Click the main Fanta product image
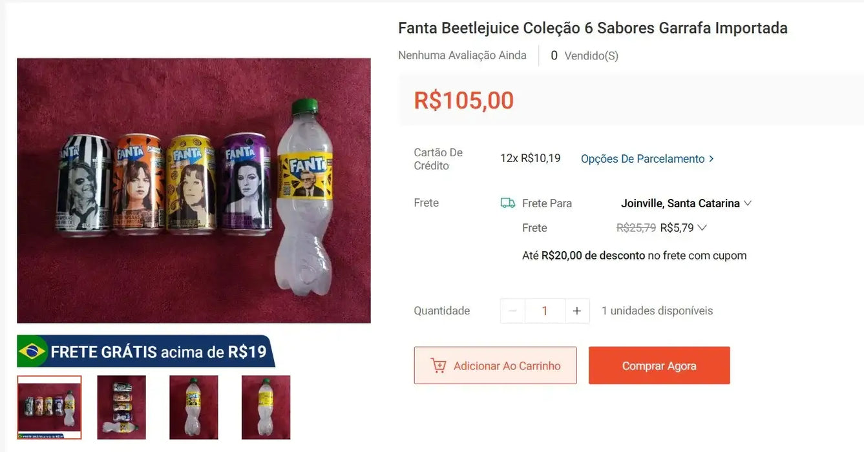This screenshot has width=864, height=452. [x=194, y=190]
